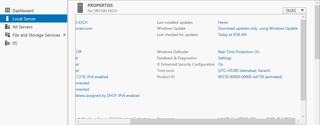Viewport: 320px width, 125px height.
Task: Click the Local Server icon
Action: 7,19
